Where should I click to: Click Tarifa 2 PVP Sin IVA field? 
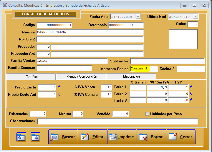tap(157, 94)
